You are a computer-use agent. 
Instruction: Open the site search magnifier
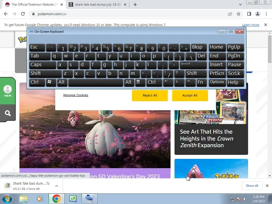click(8, 113)
